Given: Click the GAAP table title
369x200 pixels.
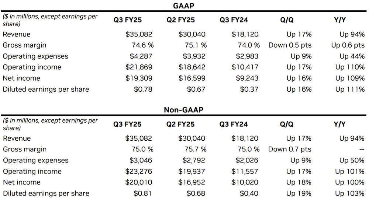Looking at the screenshot, I should pos(184,6).
